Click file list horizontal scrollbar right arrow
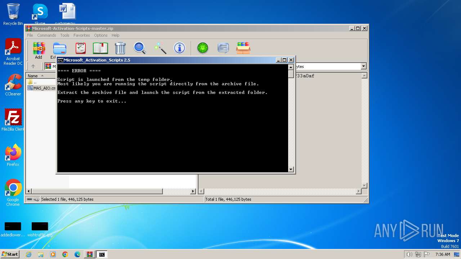461x259 pixels. [x=193, y=191]
